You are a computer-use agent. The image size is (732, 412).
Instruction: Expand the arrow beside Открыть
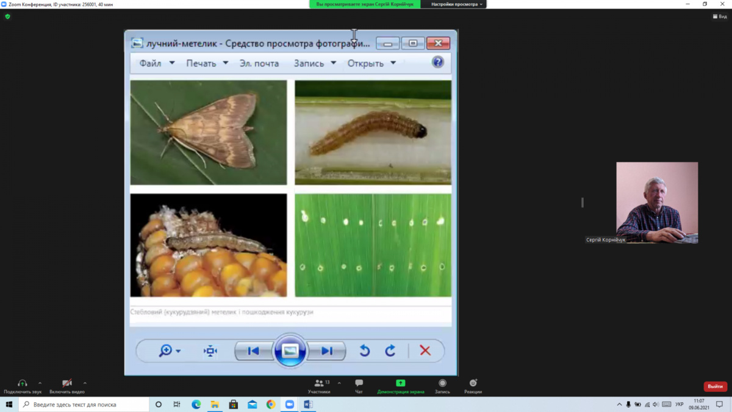[393, 63]
